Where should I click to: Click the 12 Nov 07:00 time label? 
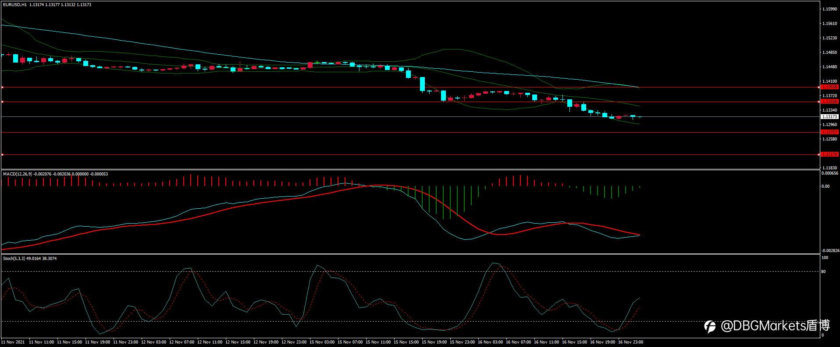pos(182,342)
